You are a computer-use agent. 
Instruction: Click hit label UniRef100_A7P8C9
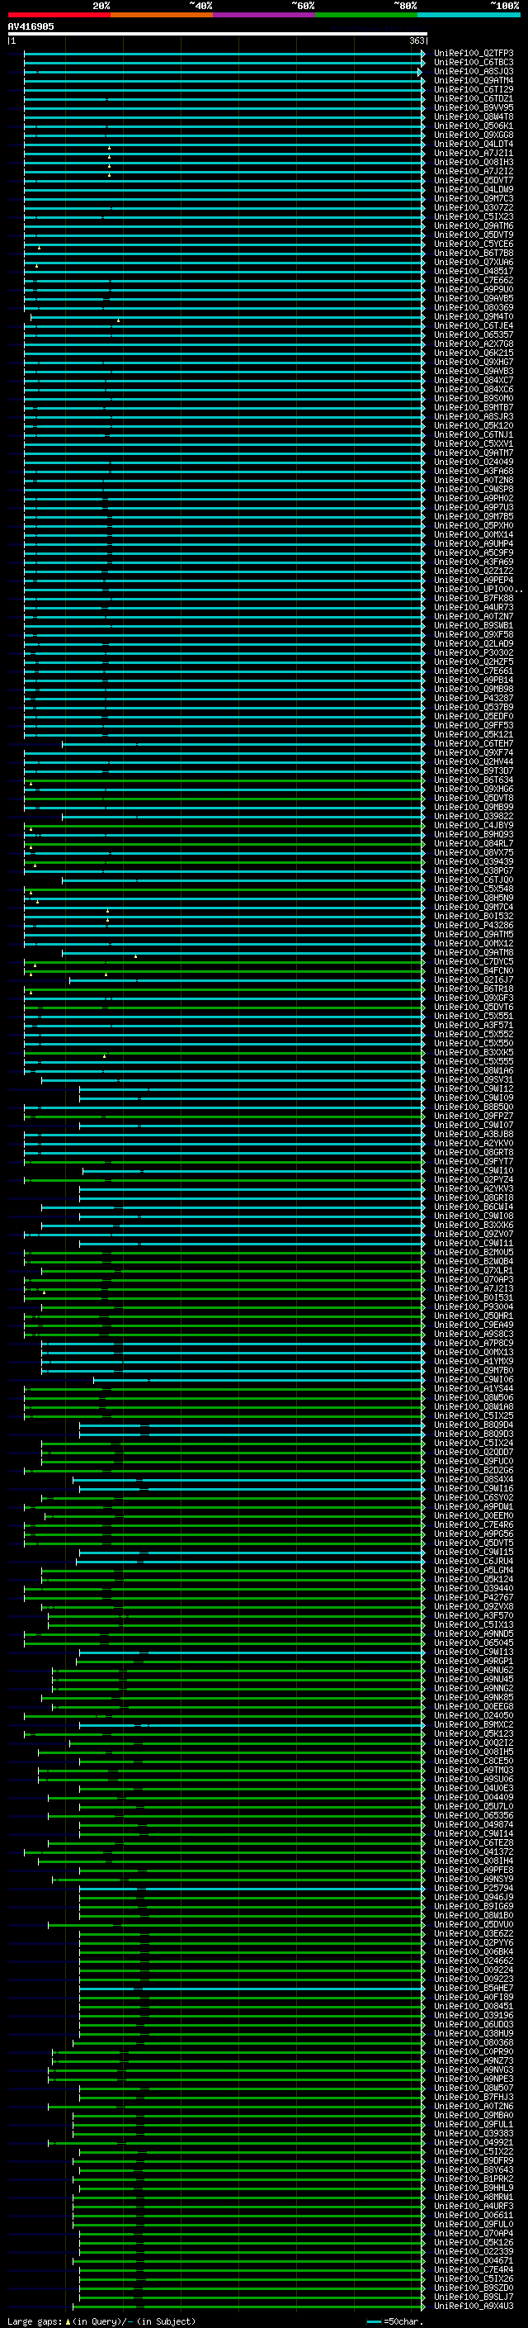point(474,1343)
